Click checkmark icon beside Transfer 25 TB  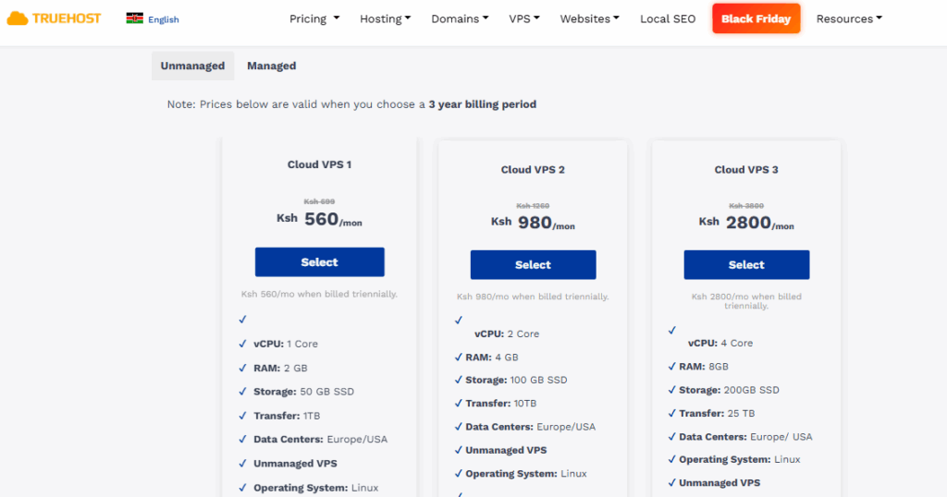tap(671, 413)
